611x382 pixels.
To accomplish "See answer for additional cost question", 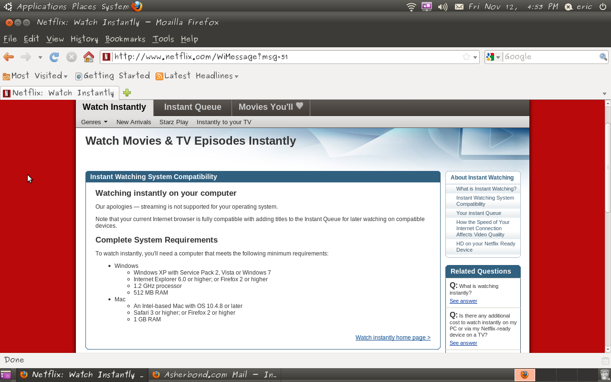I will click(463, 343).
